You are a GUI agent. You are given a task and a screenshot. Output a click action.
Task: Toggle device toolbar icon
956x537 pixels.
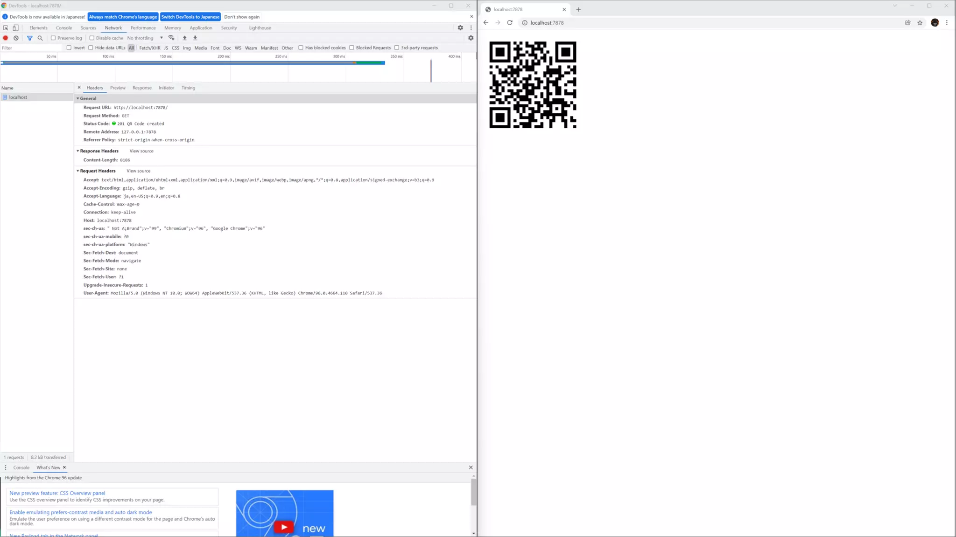[15, 28]
